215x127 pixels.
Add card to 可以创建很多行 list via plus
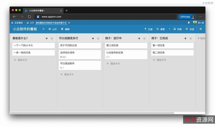click(x=93, y=38)
